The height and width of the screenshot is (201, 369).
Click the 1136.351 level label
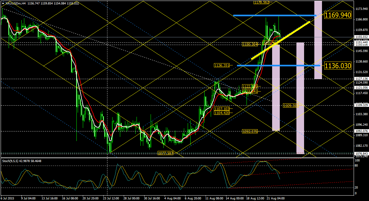[222, 65]
